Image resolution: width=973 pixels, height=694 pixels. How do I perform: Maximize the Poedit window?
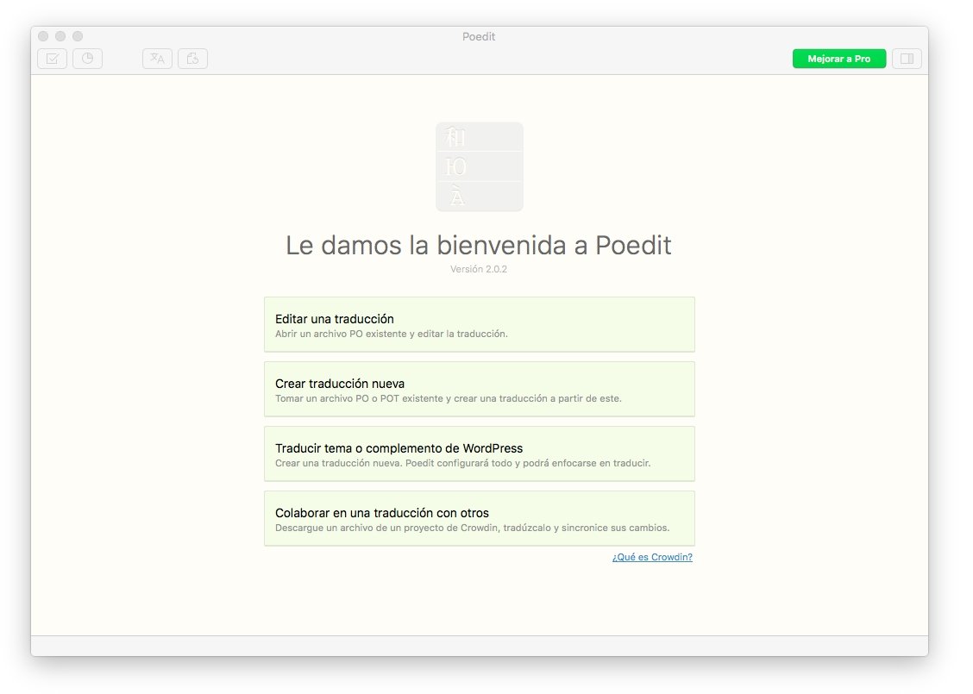(x=78, y=36)
